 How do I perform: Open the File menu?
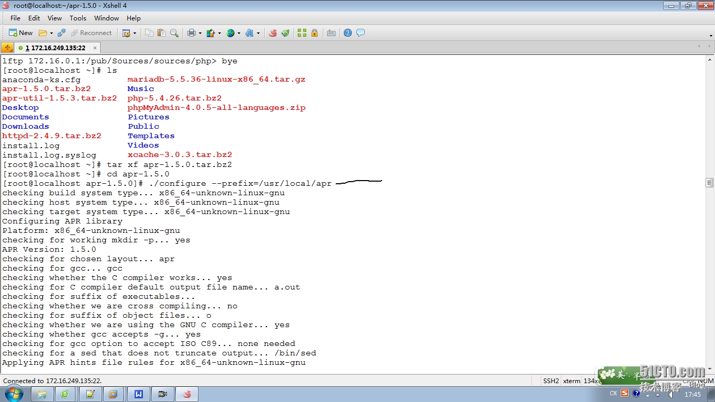[16, 18]
